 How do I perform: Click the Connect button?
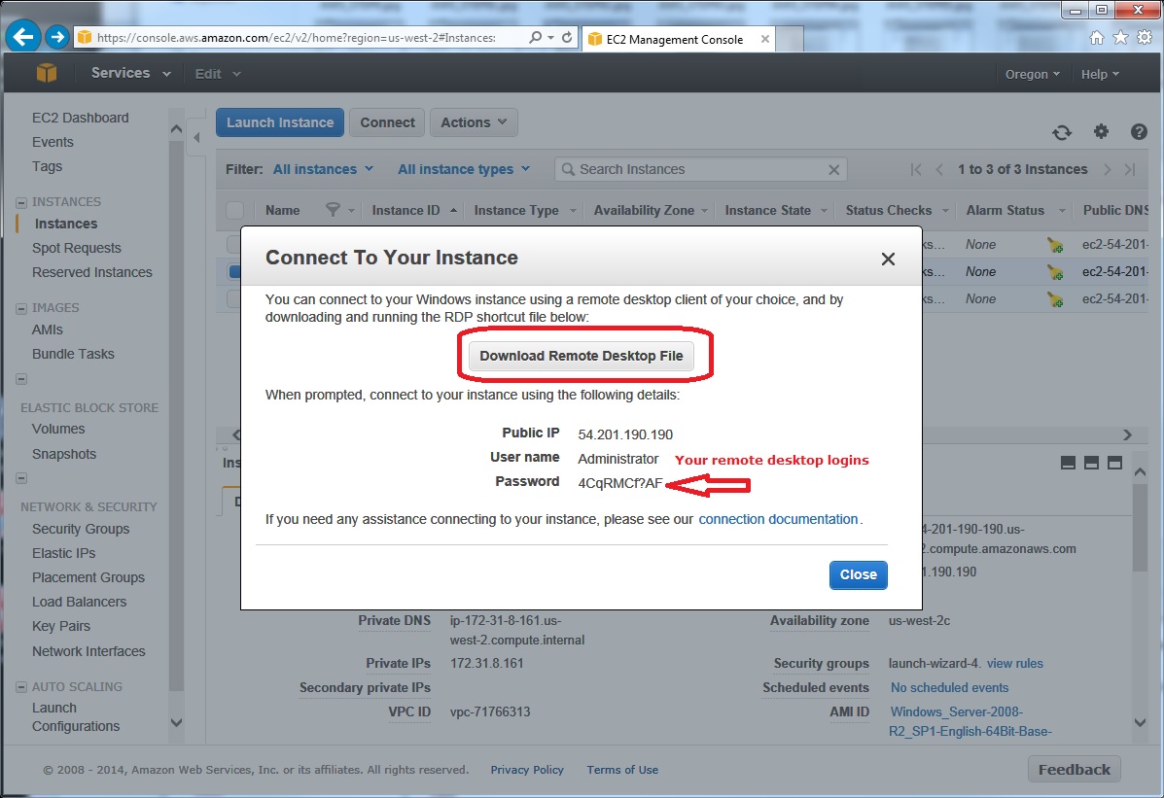click(x=387, y=122)
